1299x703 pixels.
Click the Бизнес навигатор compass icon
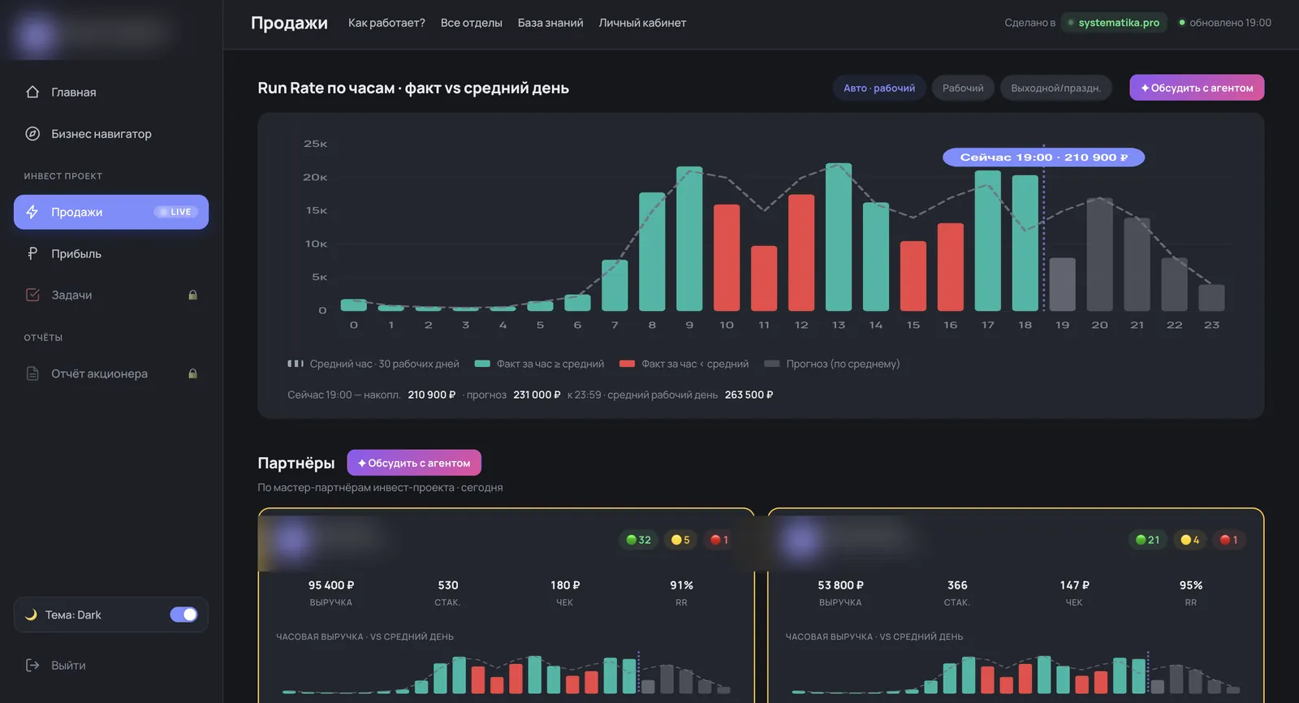[32, 134]
